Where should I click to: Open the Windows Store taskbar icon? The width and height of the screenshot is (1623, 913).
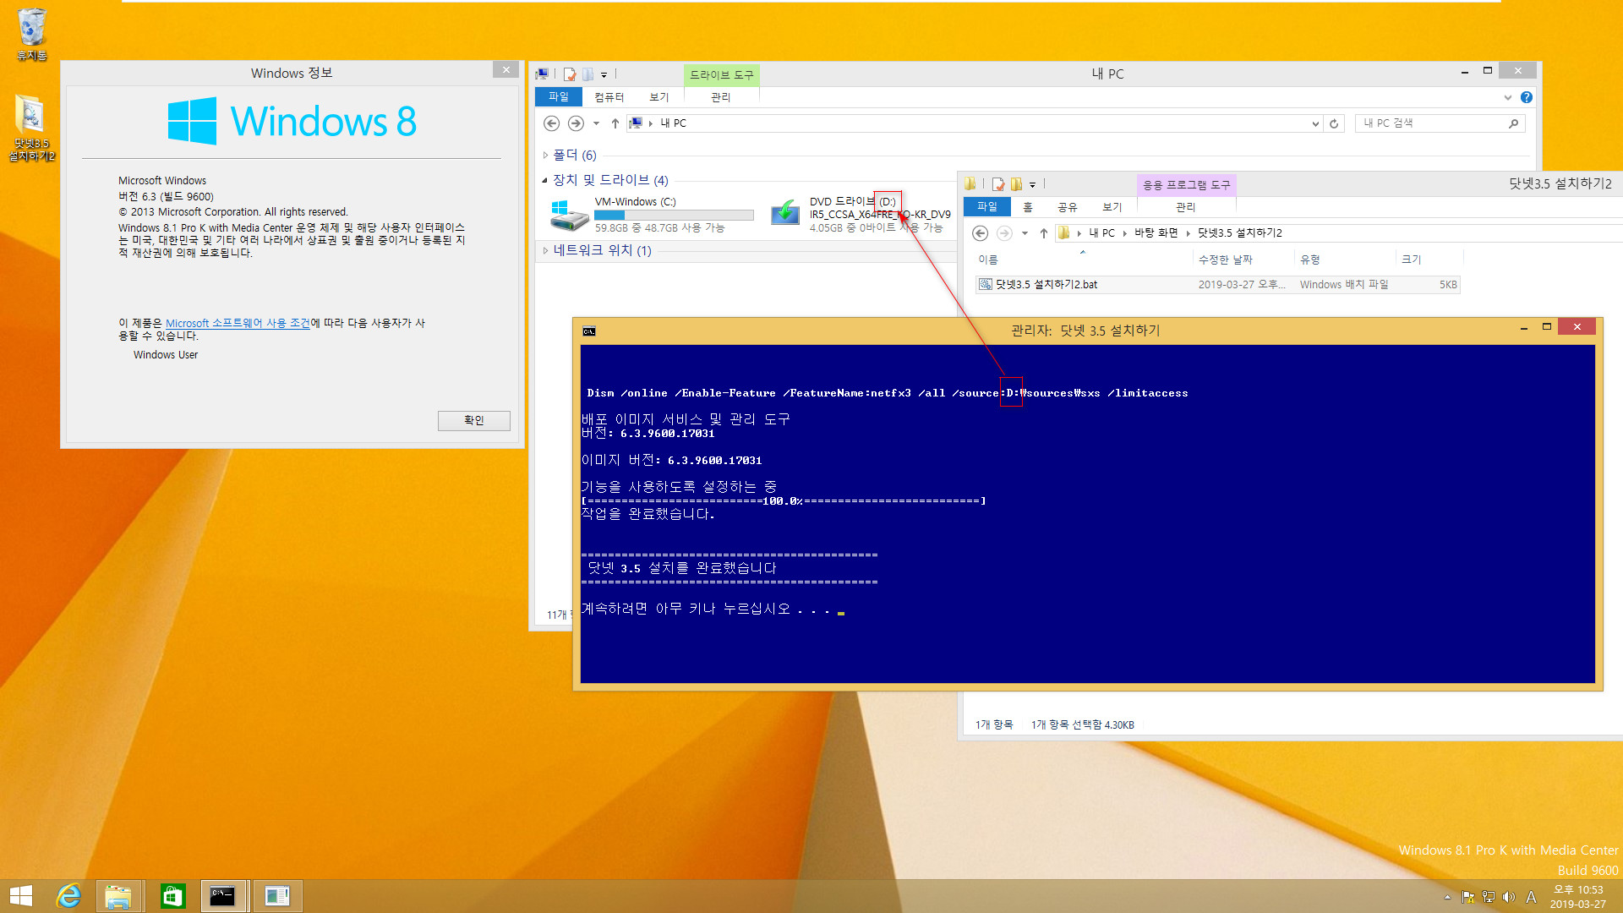[172, 896]
